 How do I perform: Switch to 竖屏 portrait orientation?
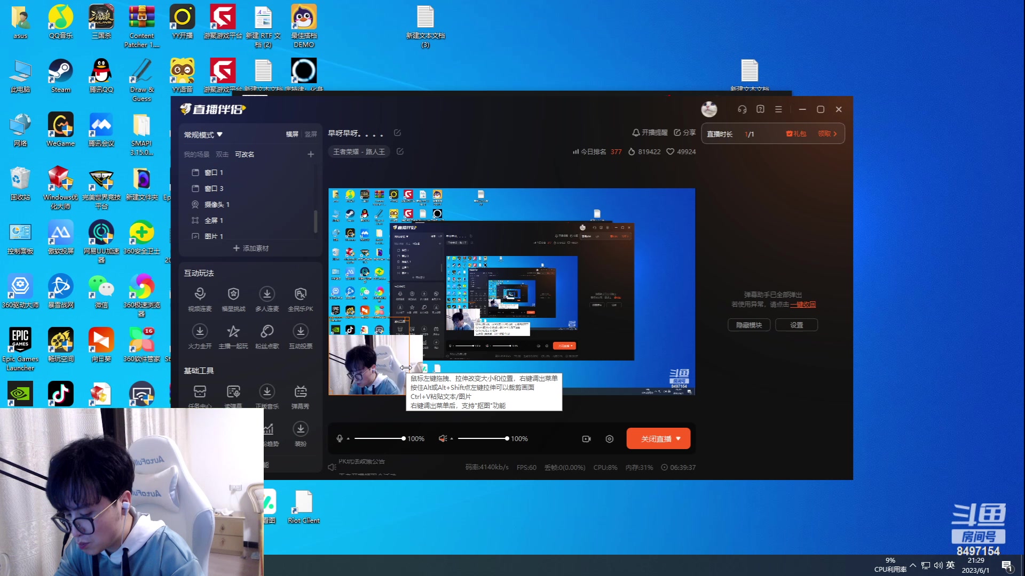(x=311, y=134)
